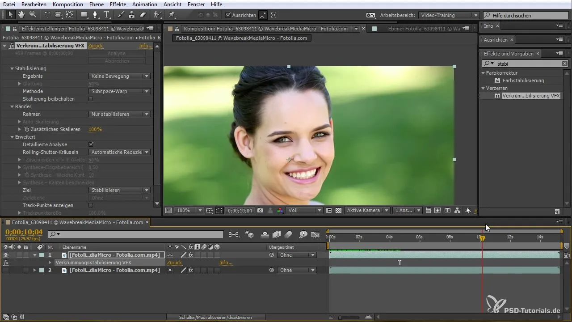Click the timeline zoom slider

coord(349,317)
